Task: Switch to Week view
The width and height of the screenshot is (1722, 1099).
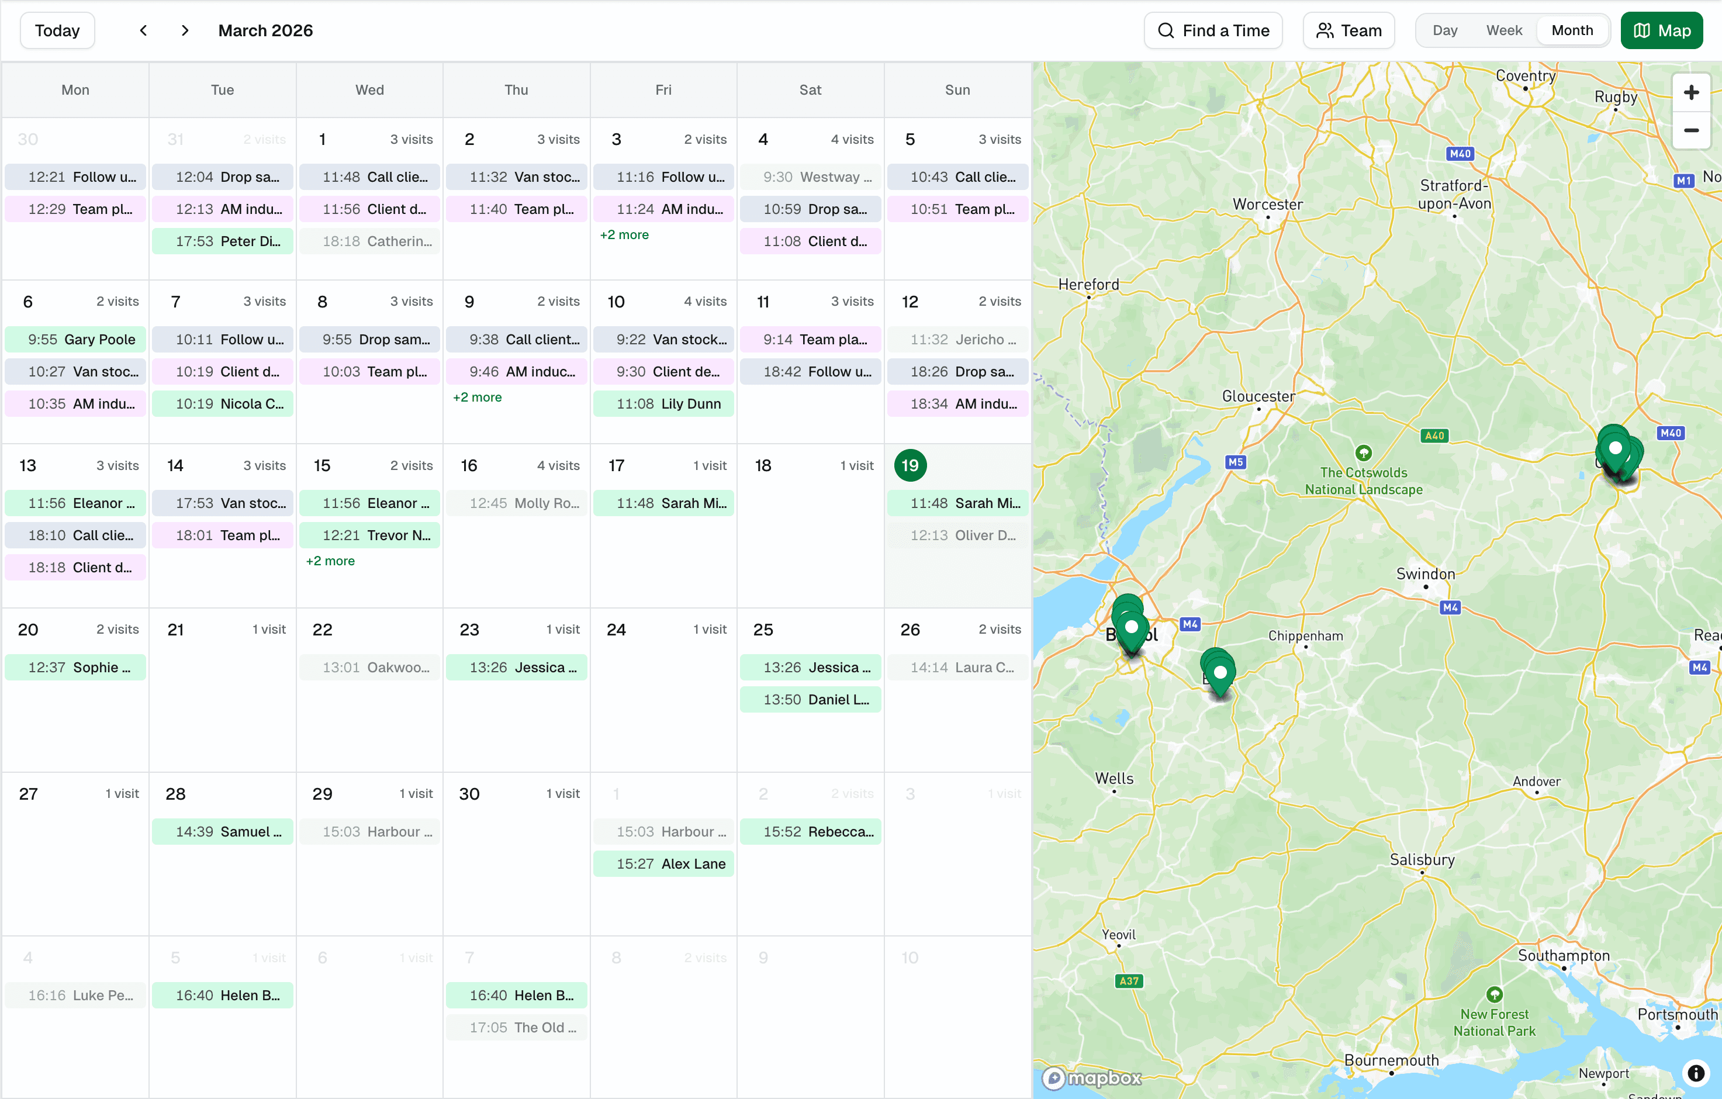Action: coord(1504,31)
